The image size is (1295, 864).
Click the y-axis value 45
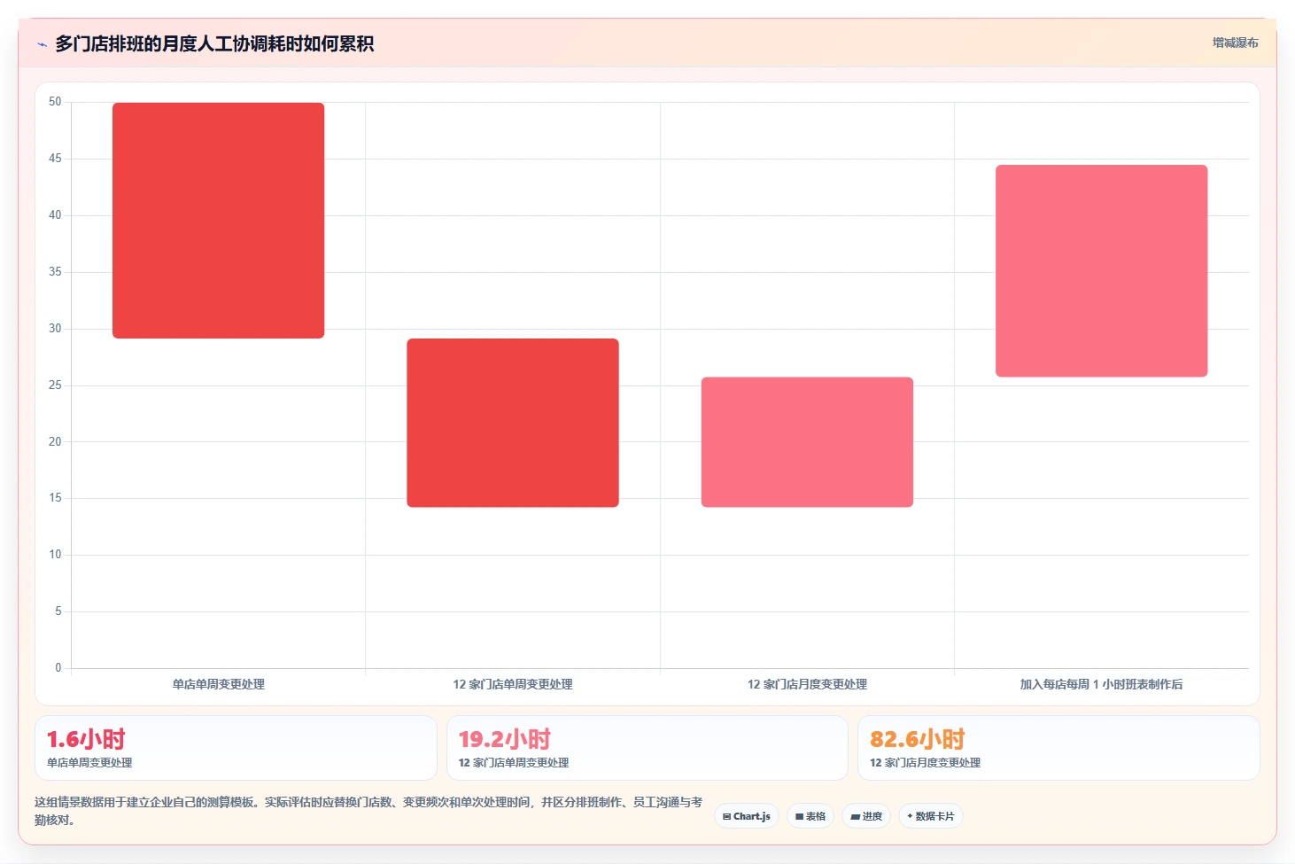click(x=55, y=159)
